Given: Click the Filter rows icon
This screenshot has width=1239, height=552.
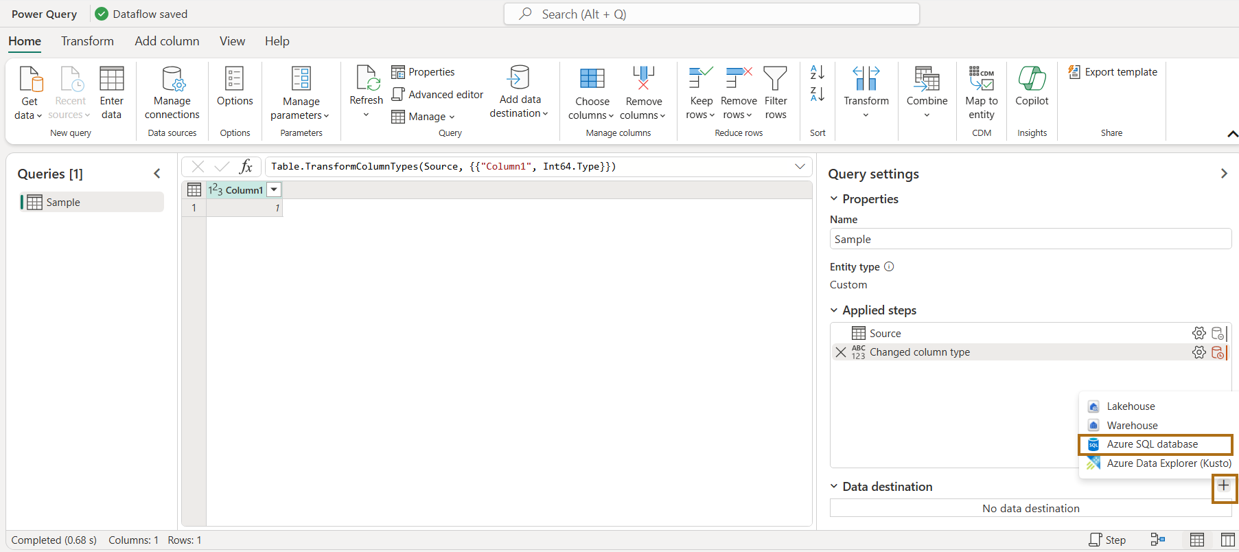Looking at the screenshot, I should (x=776, y=79).
